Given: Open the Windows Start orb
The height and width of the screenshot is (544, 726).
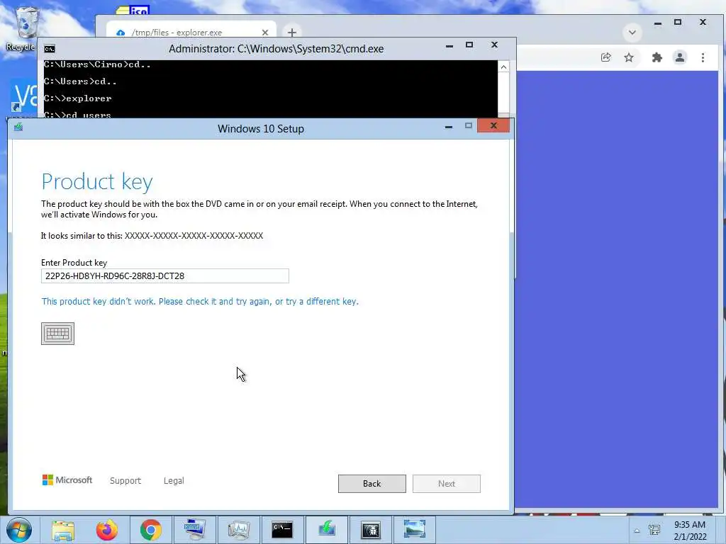Looking at the screenshot, I should point(19,530).
